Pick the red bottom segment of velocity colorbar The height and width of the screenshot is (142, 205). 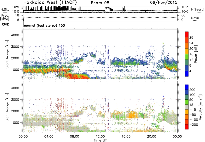(187, 127)
